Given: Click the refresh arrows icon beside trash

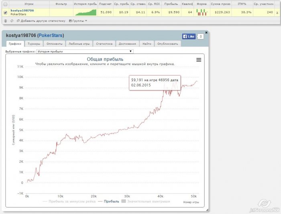Looking at the screenshot, I should [x=12, y=21].
